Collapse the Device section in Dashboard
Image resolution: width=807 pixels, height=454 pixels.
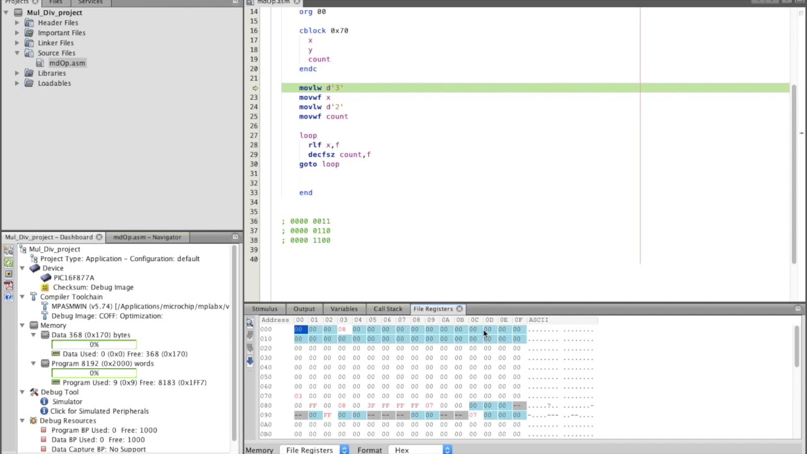pos(22,268)
